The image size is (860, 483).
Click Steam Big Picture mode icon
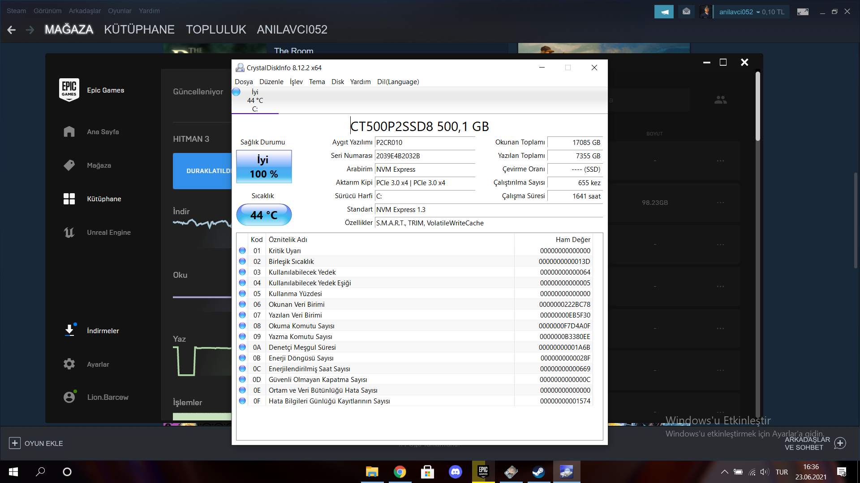pyautogui.click(x=803, y=12)
